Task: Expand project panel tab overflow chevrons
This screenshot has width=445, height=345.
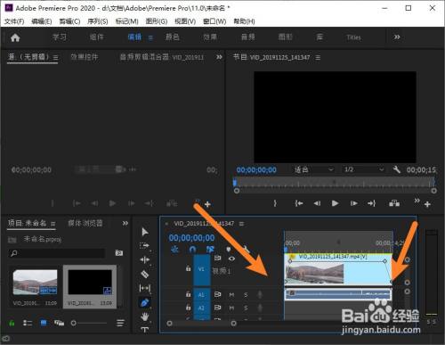Action: 125,223
